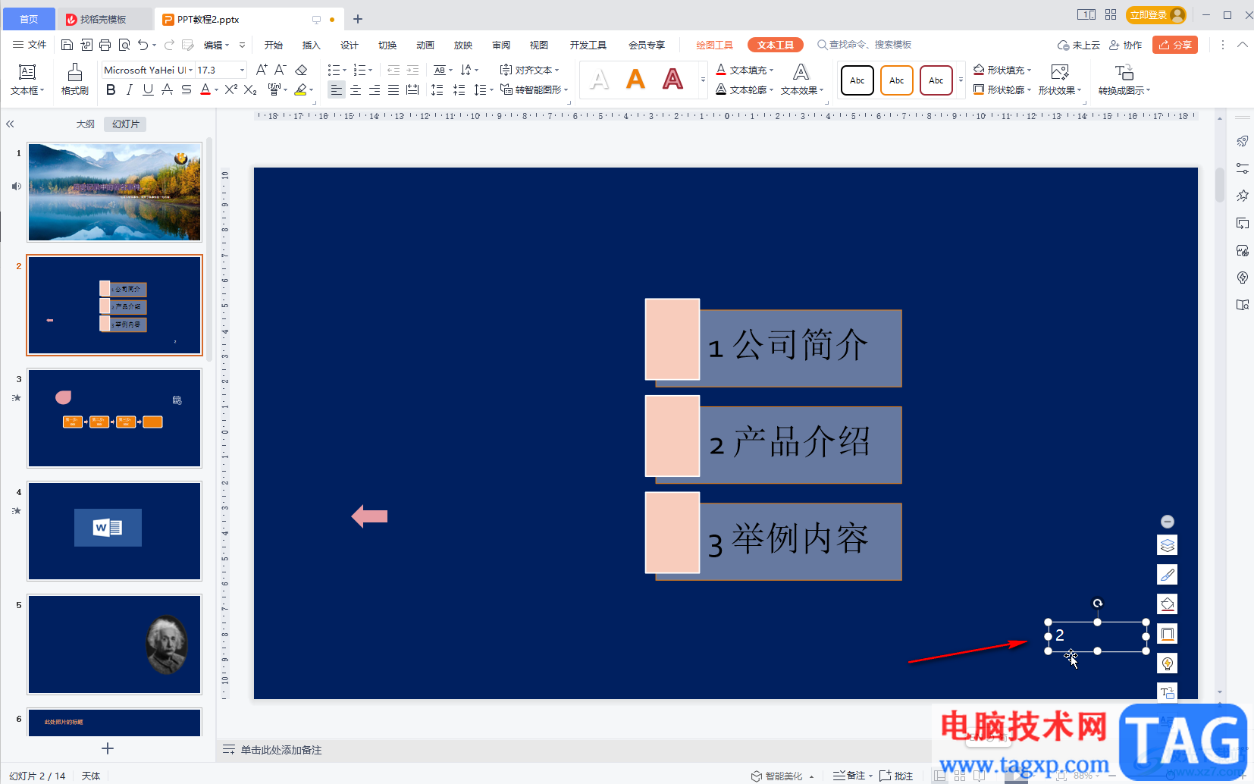
Task: Open the font size dropdown
Action: 242,70
